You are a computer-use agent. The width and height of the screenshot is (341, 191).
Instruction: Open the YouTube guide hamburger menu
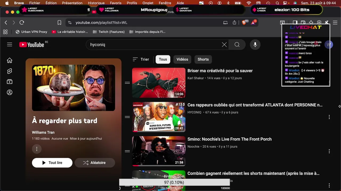pyautogui.click(x=10, y=45)
